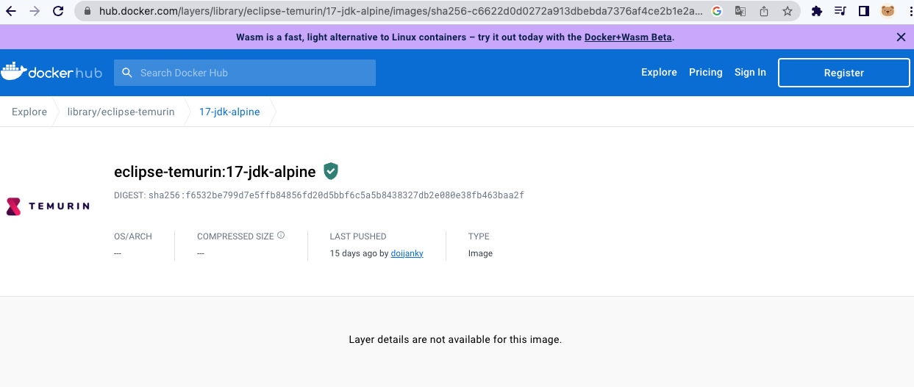
Task: Open the translate page icon
Action: point(740,11)
